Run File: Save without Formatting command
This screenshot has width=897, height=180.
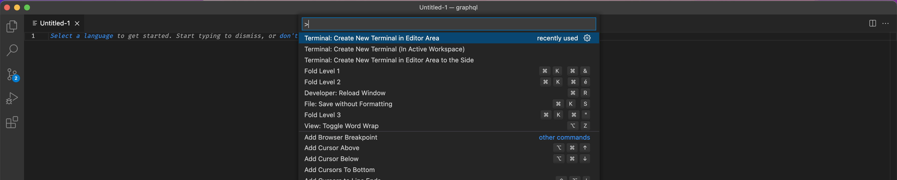point(348,104)
